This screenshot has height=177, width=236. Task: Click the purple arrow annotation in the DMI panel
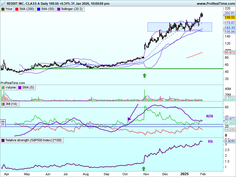click(133, 112)
